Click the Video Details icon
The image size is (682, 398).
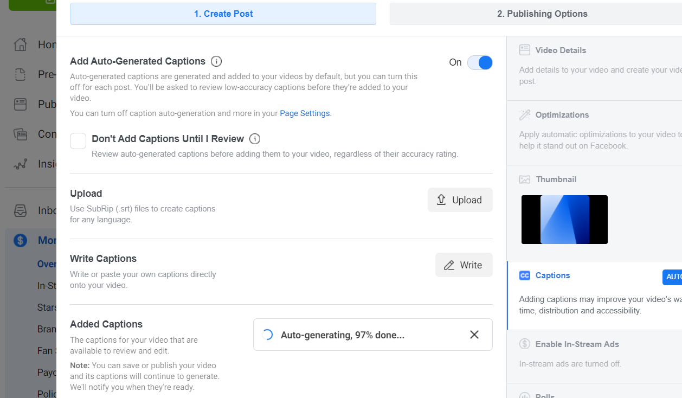coord(525,50)
